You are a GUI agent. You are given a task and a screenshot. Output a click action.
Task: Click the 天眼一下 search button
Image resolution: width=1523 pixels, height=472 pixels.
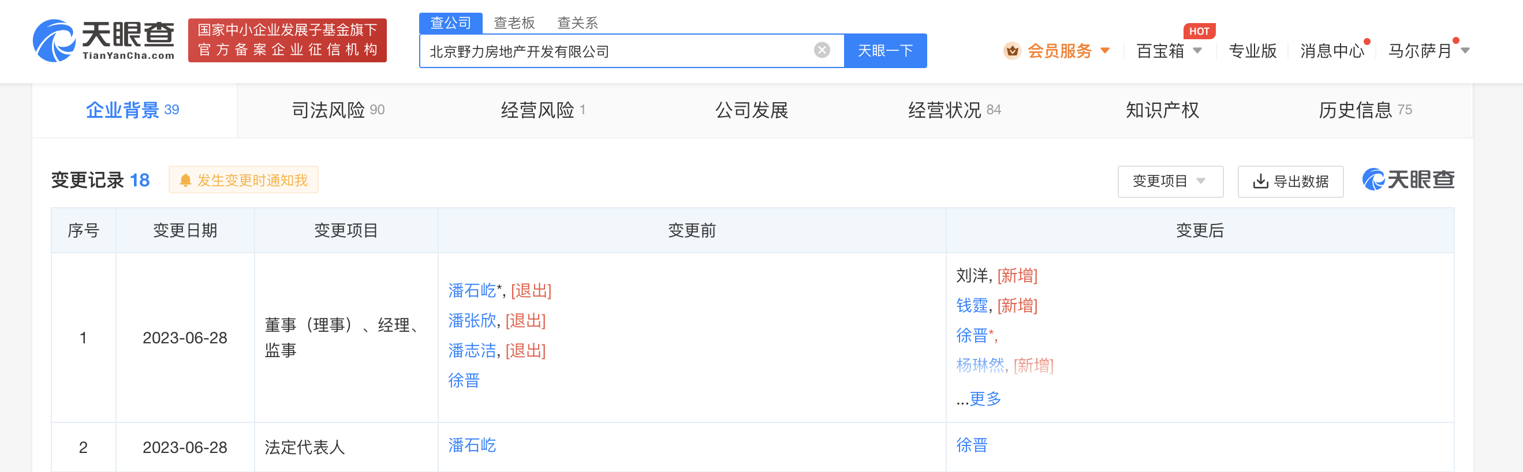click(x=885, y=51)
